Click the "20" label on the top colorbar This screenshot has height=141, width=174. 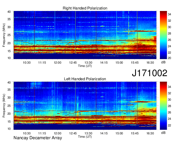pos(169,58)
